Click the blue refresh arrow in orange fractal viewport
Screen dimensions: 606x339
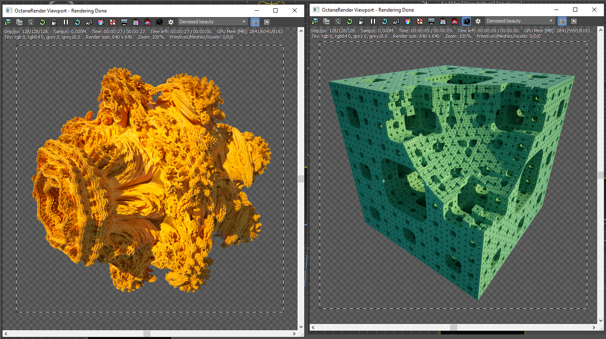pyautogui.click(x=78, y=22)
